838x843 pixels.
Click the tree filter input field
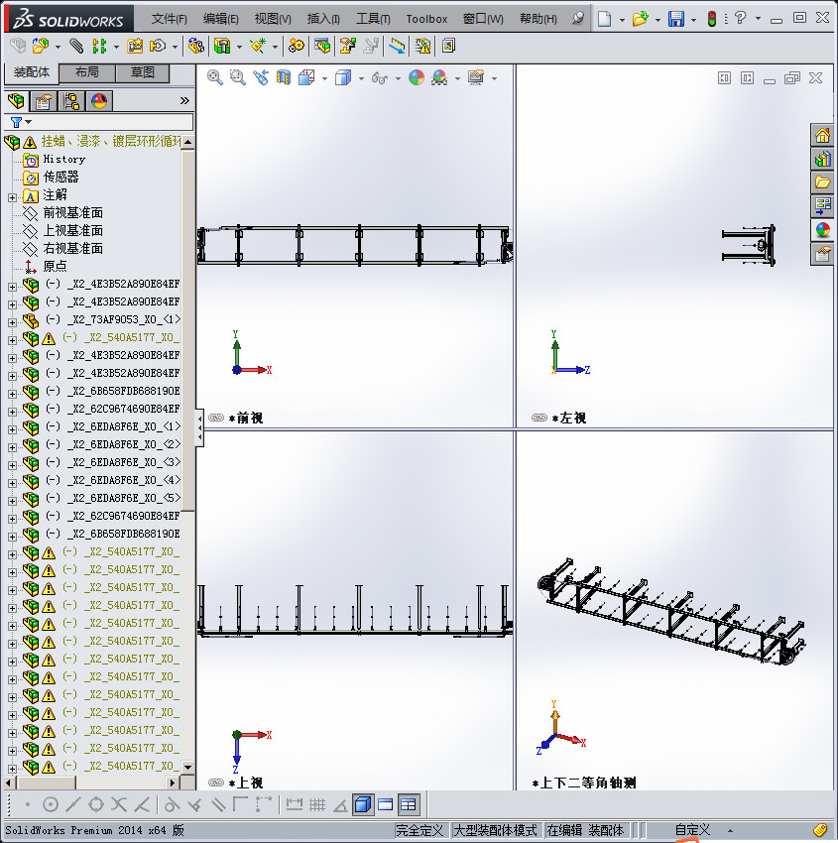click(98, 122)
